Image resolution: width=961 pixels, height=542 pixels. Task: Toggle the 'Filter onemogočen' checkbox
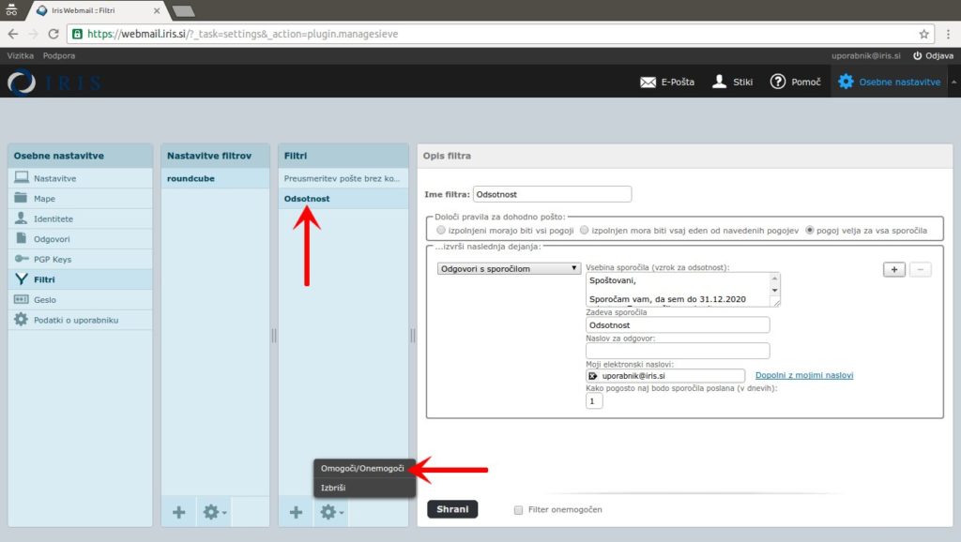[x=518, y=510]
